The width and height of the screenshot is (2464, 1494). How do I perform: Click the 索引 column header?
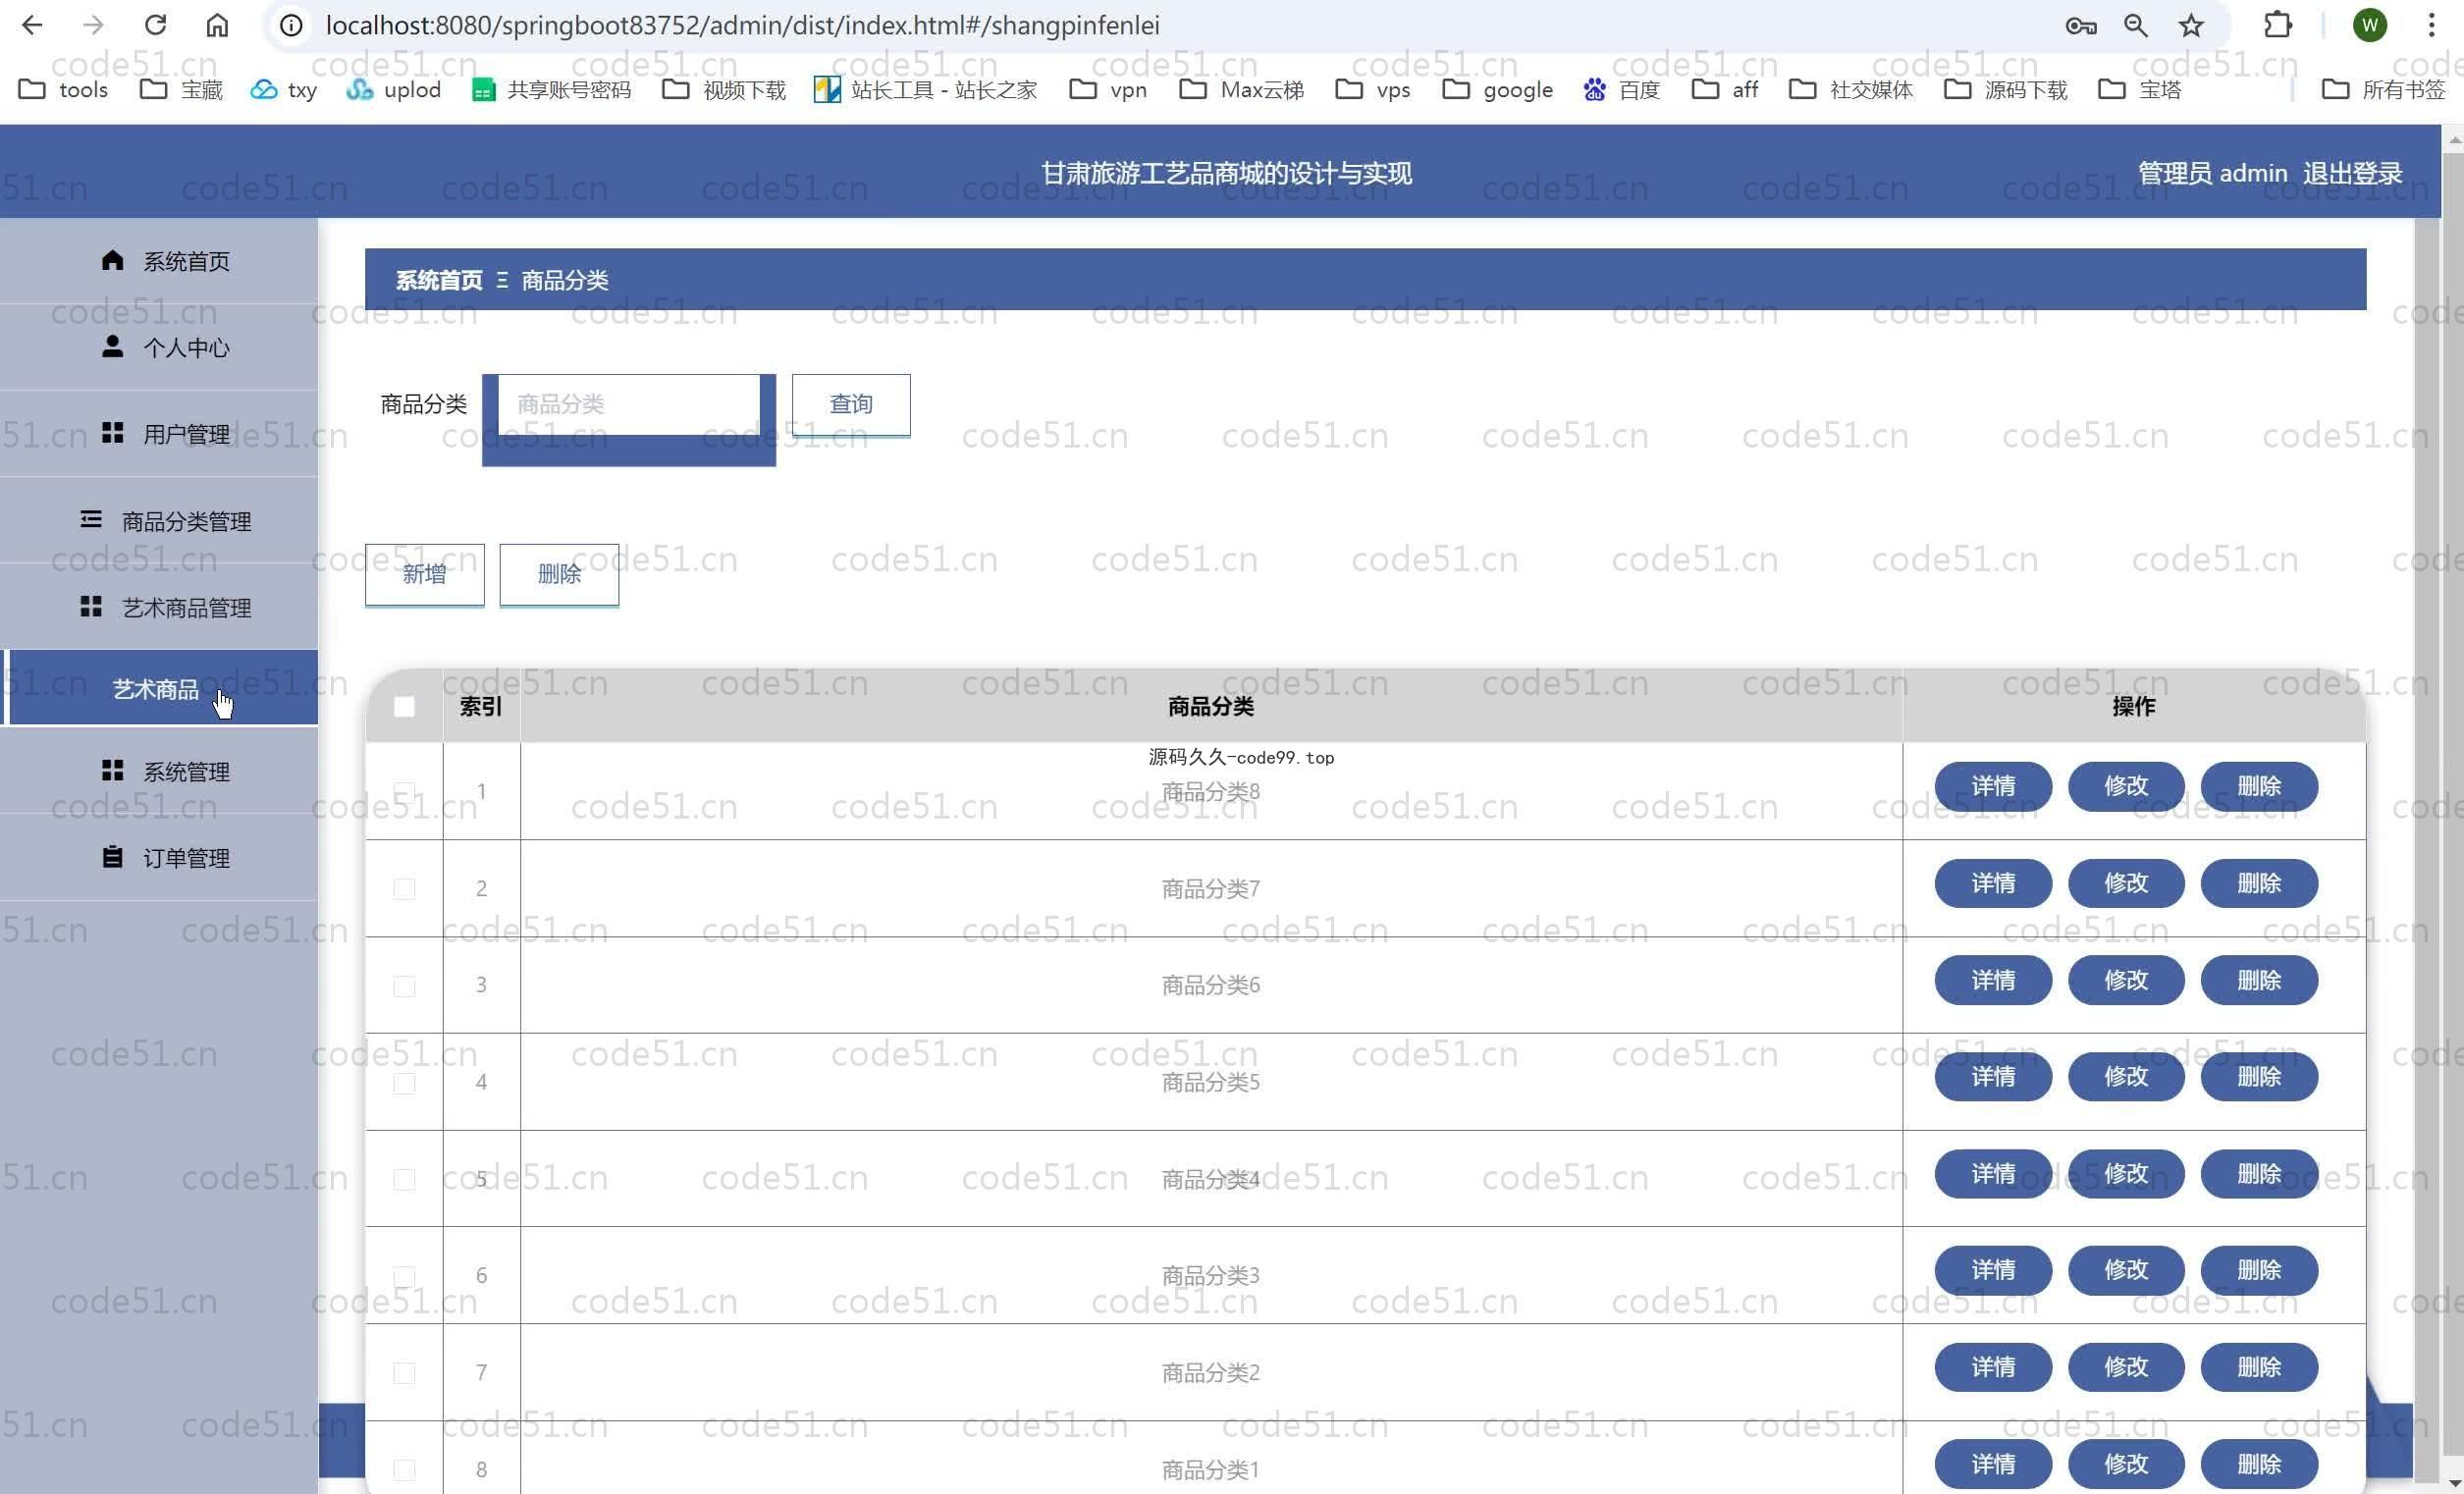point(481,707)
